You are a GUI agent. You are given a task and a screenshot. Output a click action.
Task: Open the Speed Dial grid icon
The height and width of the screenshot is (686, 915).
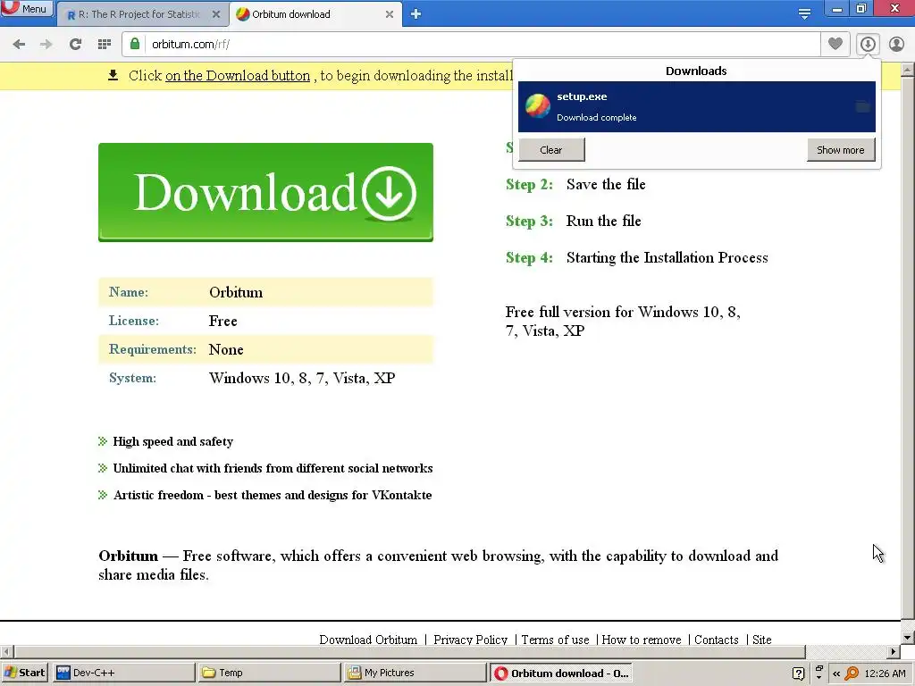[105, 45]
